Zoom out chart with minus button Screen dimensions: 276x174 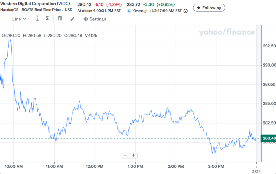(x=125, y=155)
